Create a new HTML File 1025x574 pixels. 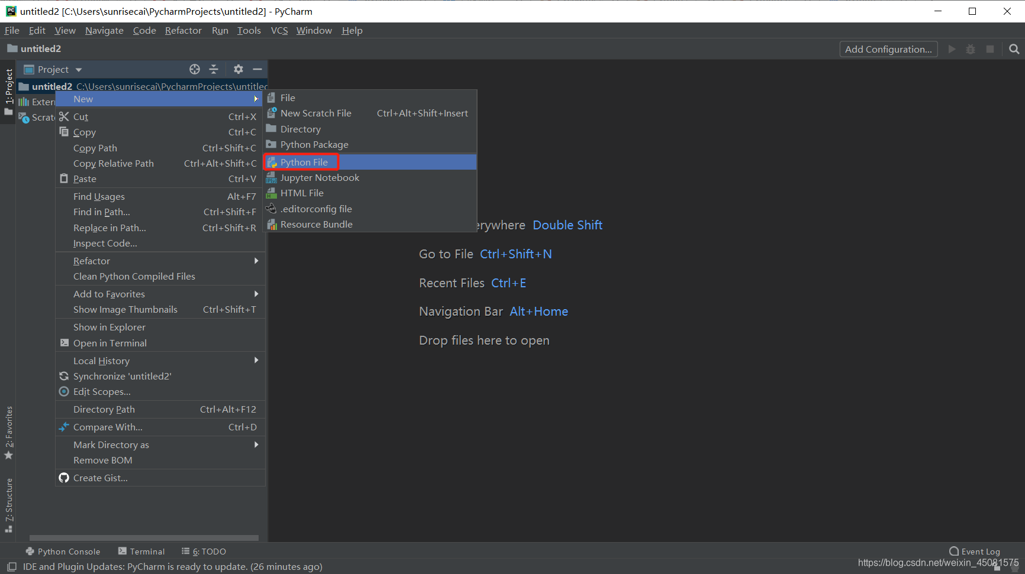[x=370, y=193]
